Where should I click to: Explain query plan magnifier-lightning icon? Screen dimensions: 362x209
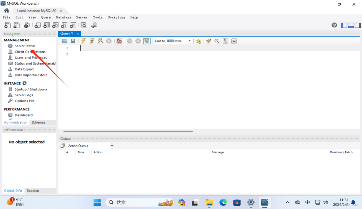tap(101, 41)
